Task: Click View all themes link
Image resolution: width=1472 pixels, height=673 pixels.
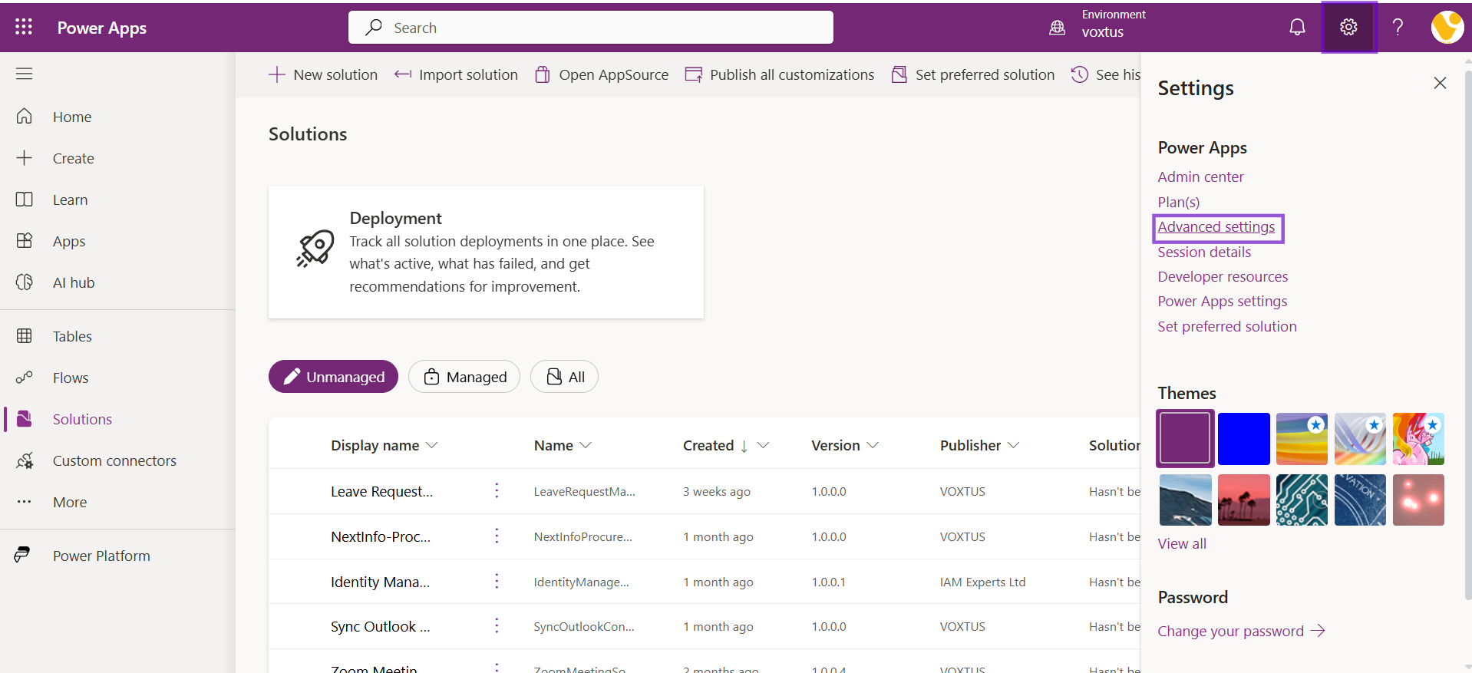Action: 1182,543
